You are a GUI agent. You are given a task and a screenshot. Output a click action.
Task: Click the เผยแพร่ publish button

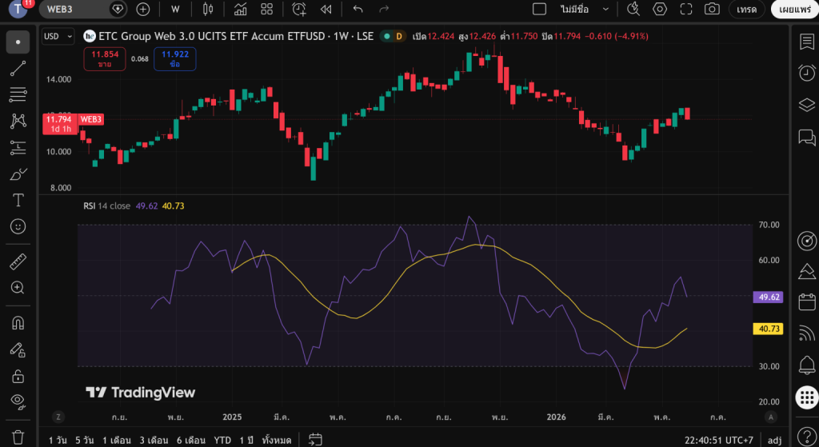coord(794,9)
